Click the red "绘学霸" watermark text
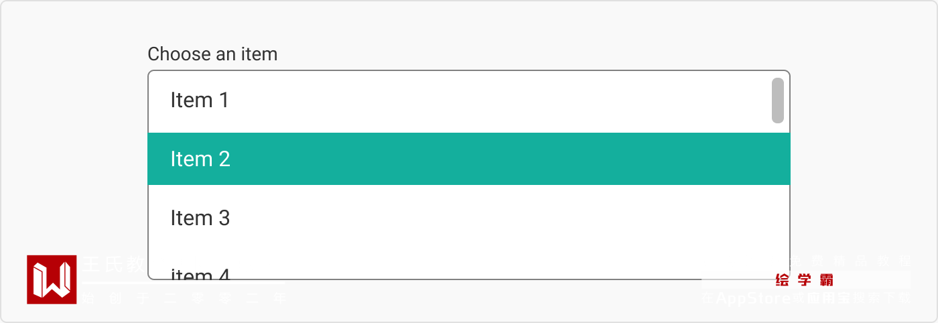 point(804,280)
